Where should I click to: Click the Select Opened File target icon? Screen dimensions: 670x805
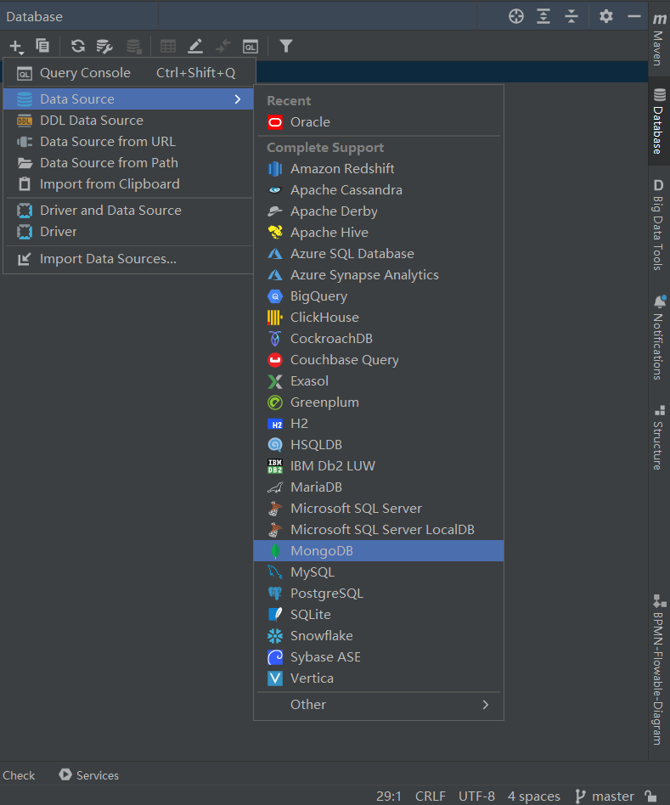click(x=515, y=16)
